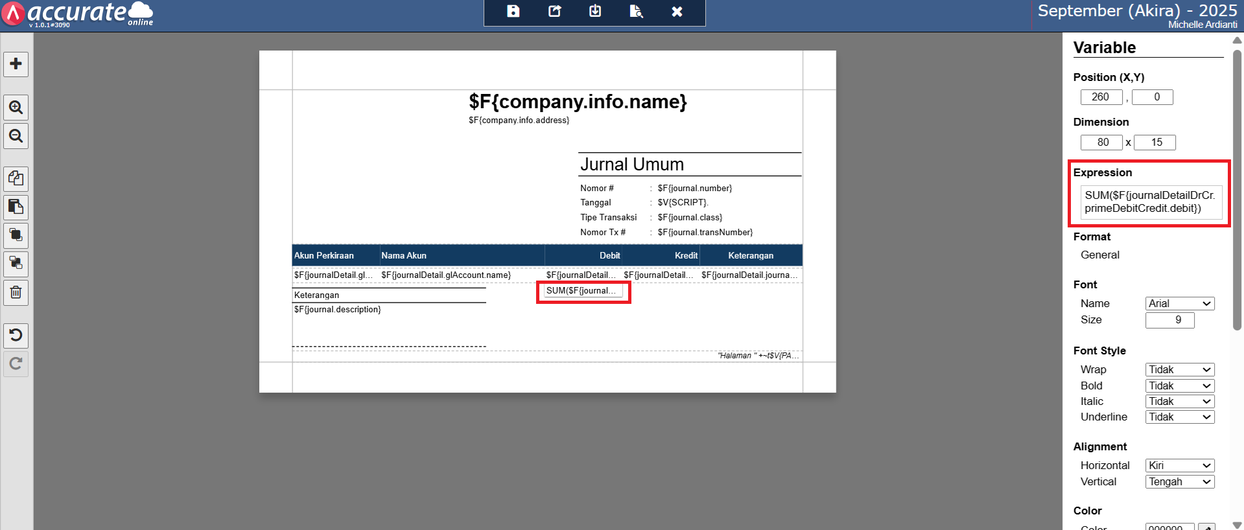Click the color picker button beside Color field

1206,527
